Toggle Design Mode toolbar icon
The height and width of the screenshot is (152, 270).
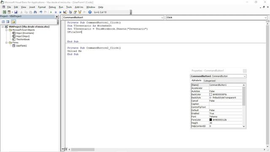point(65,12)
